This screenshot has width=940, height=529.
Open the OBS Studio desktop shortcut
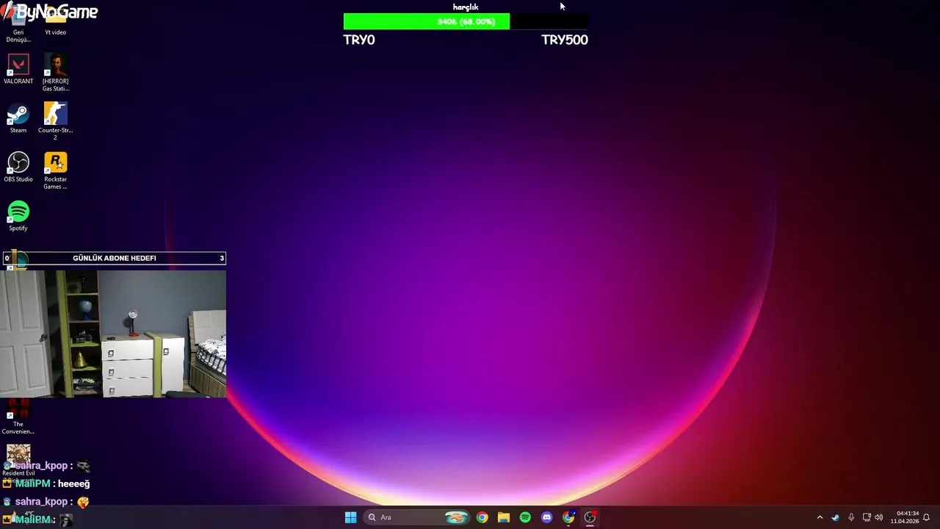pyautogui.click(x=18, y=168)
